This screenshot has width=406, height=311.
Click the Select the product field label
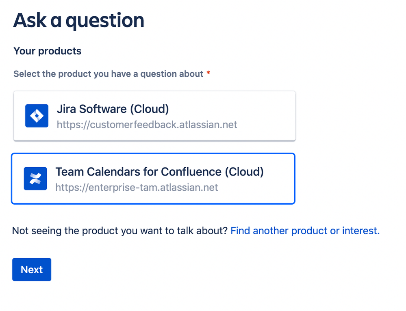point(108,74)
